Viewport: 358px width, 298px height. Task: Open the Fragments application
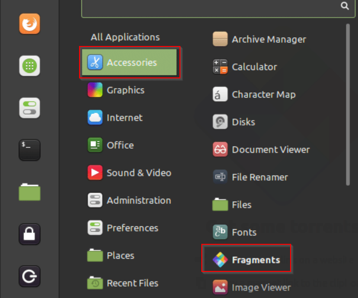pos(246,260)
